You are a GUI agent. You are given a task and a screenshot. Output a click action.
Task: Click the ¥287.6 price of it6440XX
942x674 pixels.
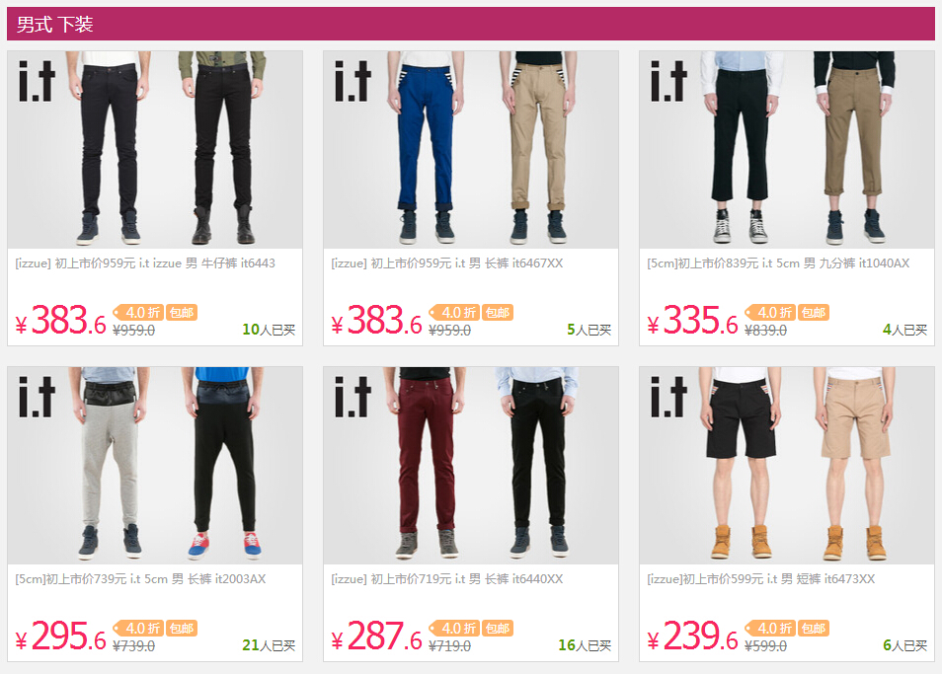[376, 637]
